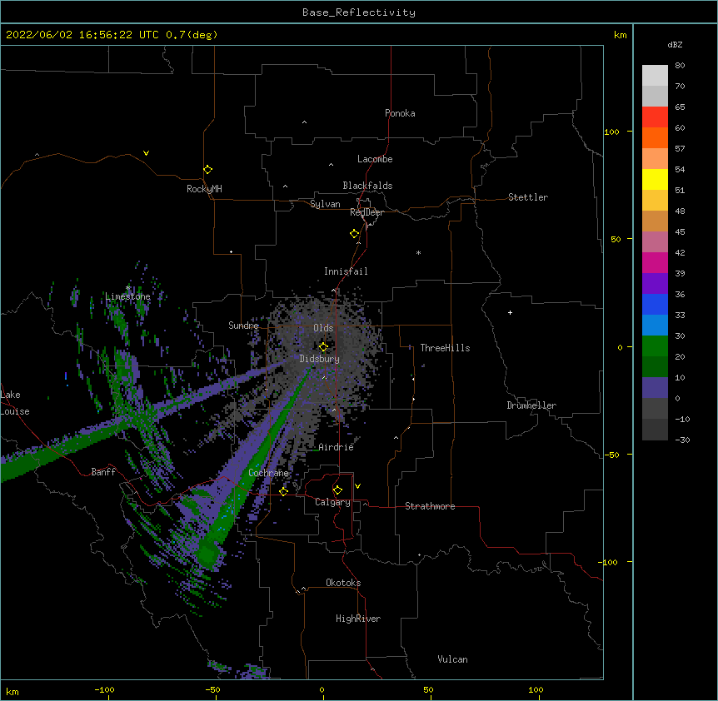This screenshot has height=701, width=718.
Task: Select the yellow diamond marker below Cochrane
Action: pyautogui.click(x=283, y=491)
